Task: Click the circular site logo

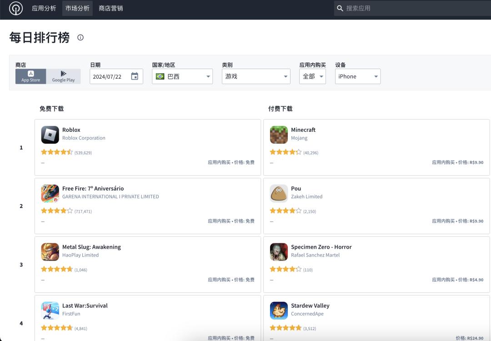Action: pyautogui.click(x=15, y=8)
